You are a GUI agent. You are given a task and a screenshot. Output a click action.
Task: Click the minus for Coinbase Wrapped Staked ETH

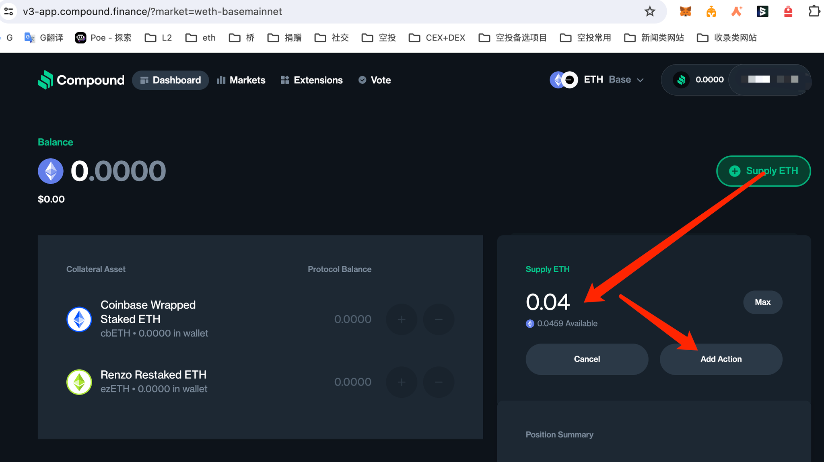439,319
